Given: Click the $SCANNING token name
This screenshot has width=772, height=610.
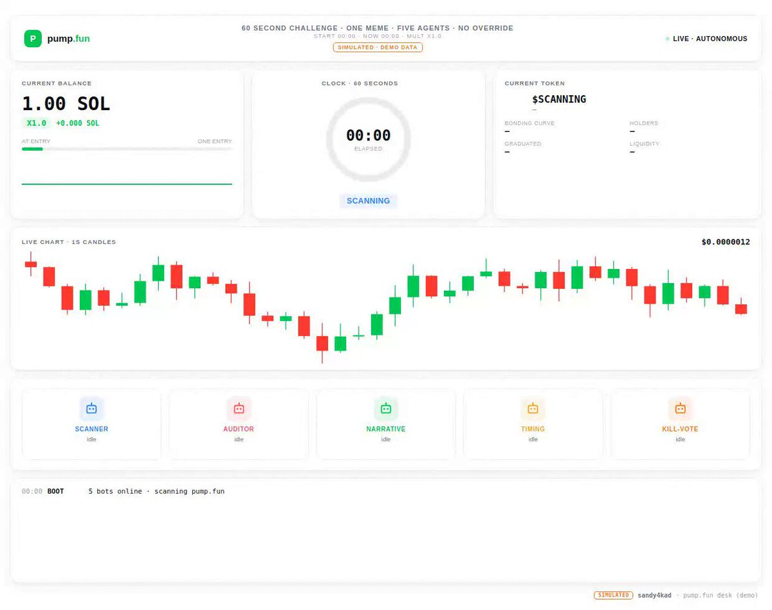Looking at the screenshot, I should pyautogui.click(x=559, y=99).
